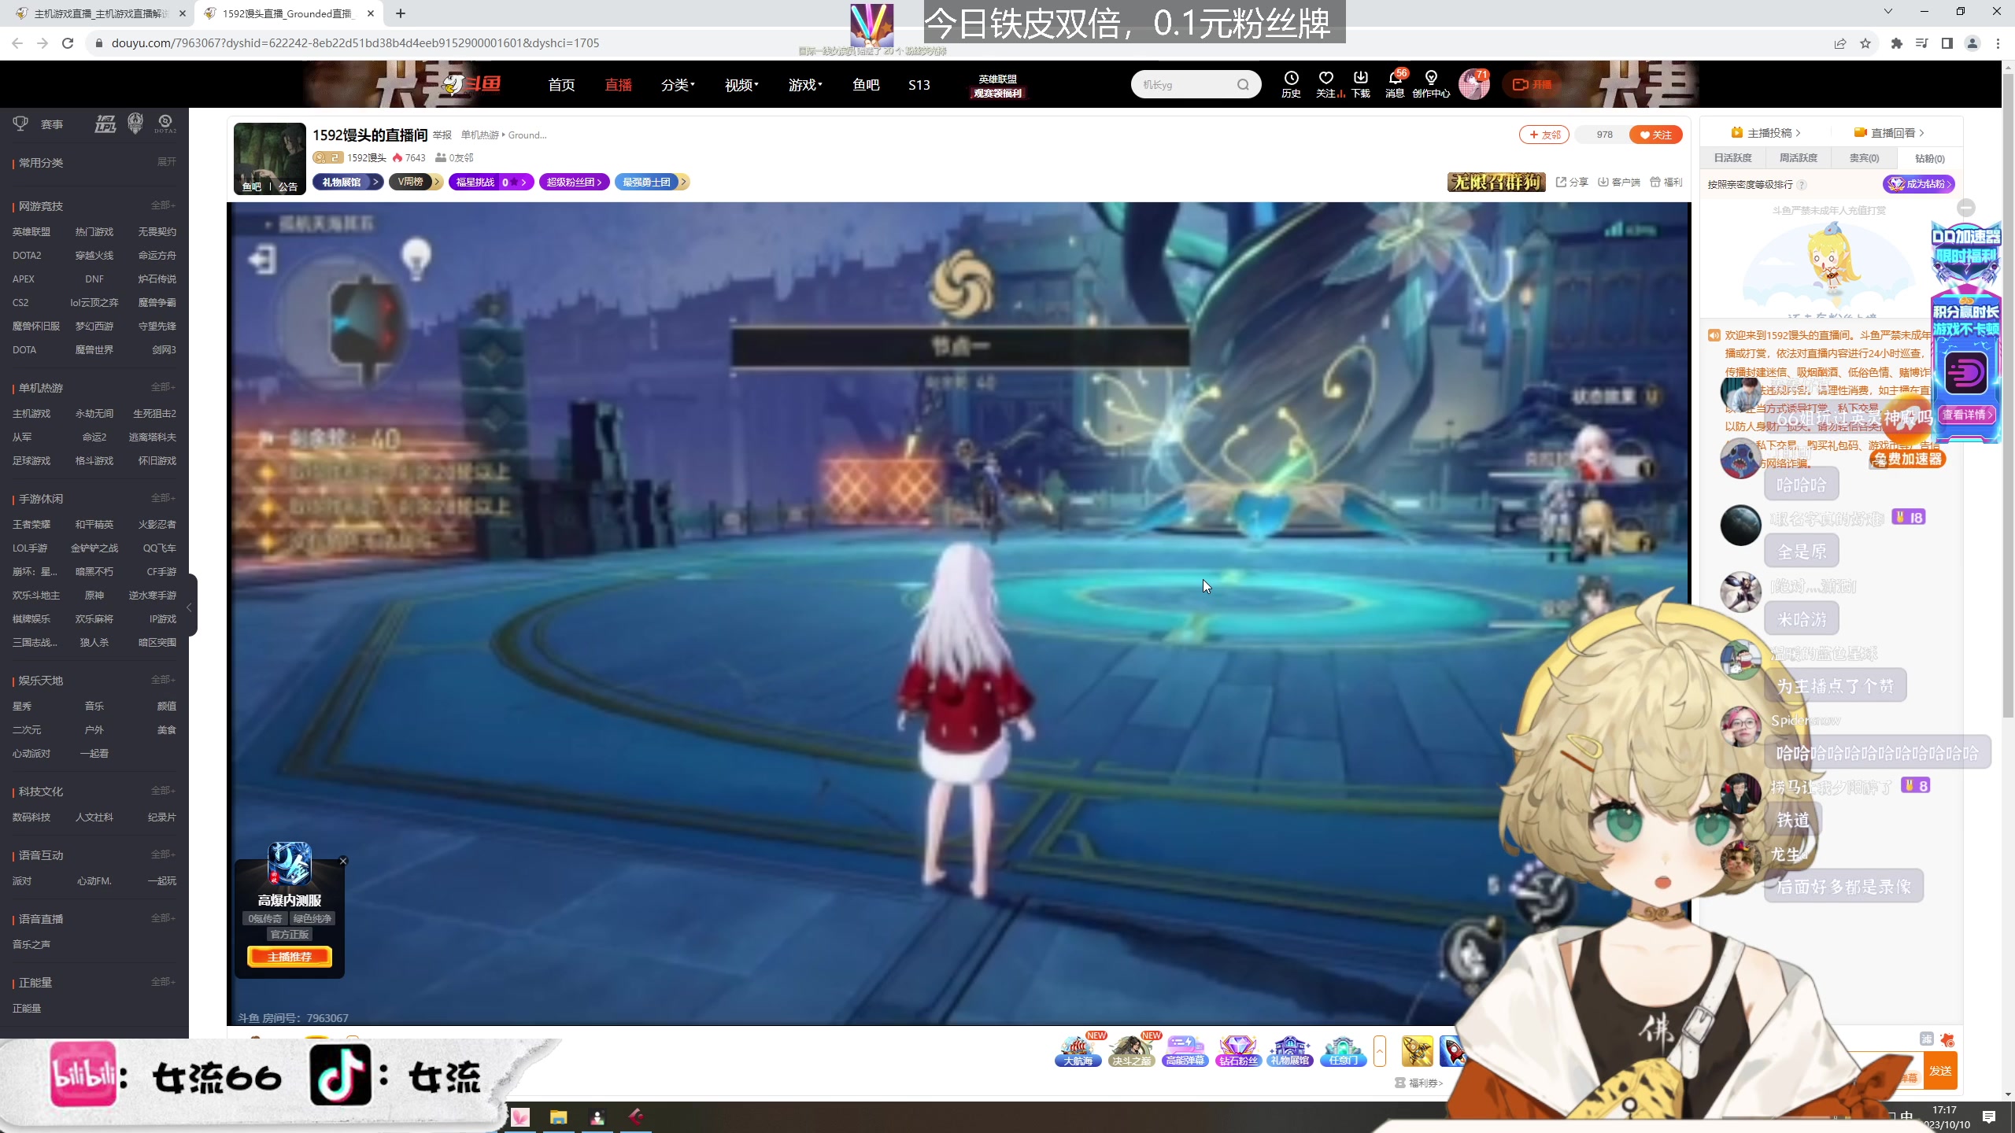Open the 创作中心 lightbulb icon
Viewport: 2015px width, 1133px height.
1431,83
